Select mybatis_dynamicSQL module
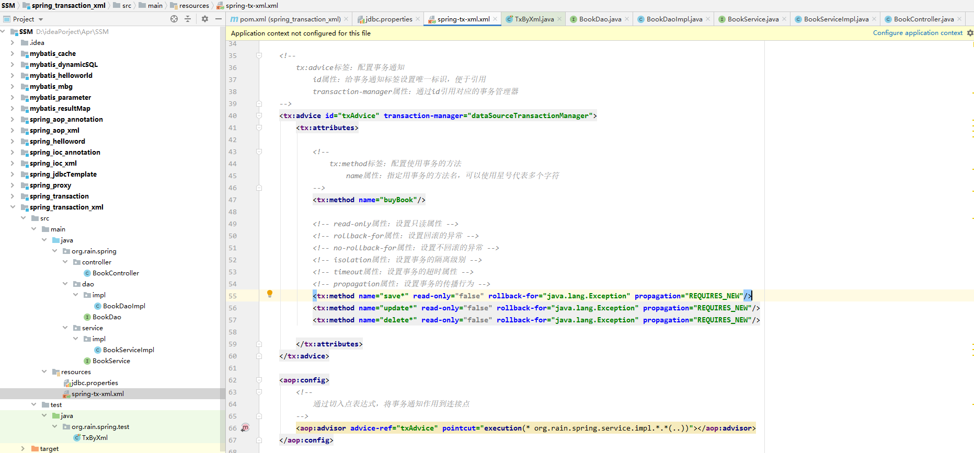Image resolution: width=974 pixels, height=453 pixels. click(x=64, y=64)
